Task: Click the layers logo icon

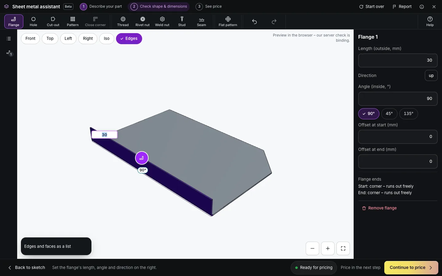Action: point(6,6)
